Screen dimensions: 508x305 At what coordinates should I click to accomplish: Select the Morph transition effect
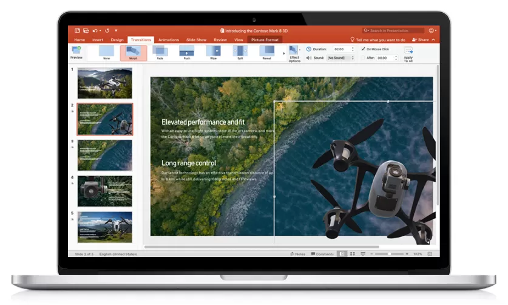point(133,52)
